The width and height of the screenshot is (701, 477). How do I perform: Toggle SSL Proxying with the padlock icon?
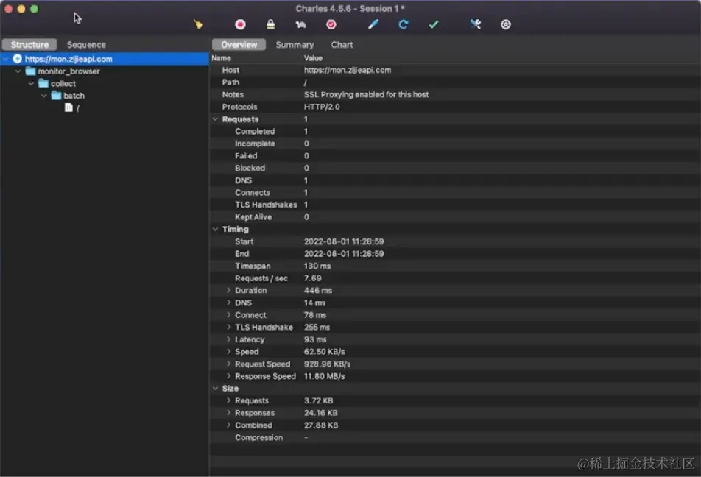(x=270, y=24)
